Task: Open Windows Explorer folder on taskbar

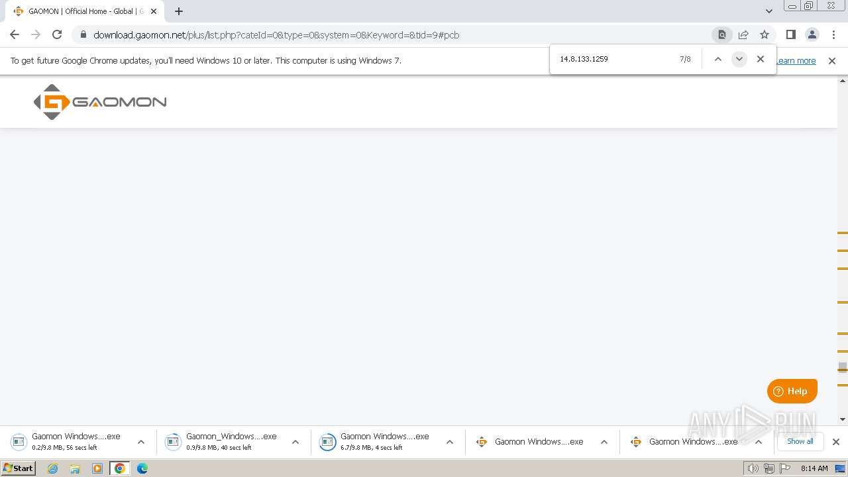Action: (75, 468)
